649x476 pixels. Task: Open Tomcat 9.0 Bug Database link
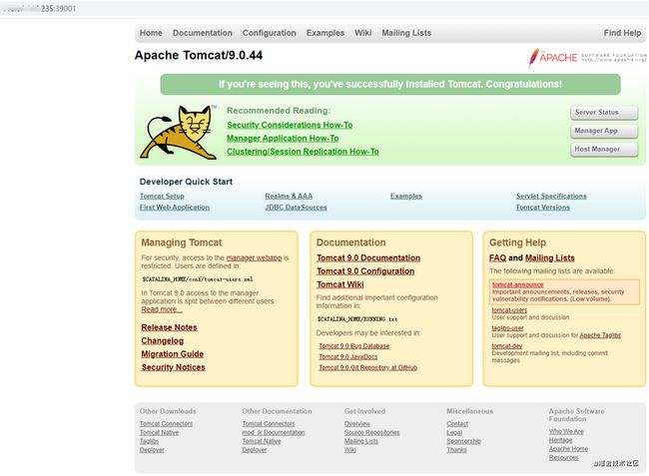[353, 346]
